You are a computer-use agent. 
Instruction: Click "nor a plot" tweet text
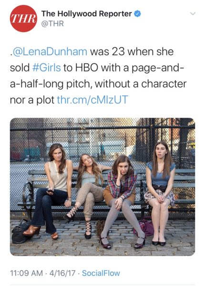[32, 100]
